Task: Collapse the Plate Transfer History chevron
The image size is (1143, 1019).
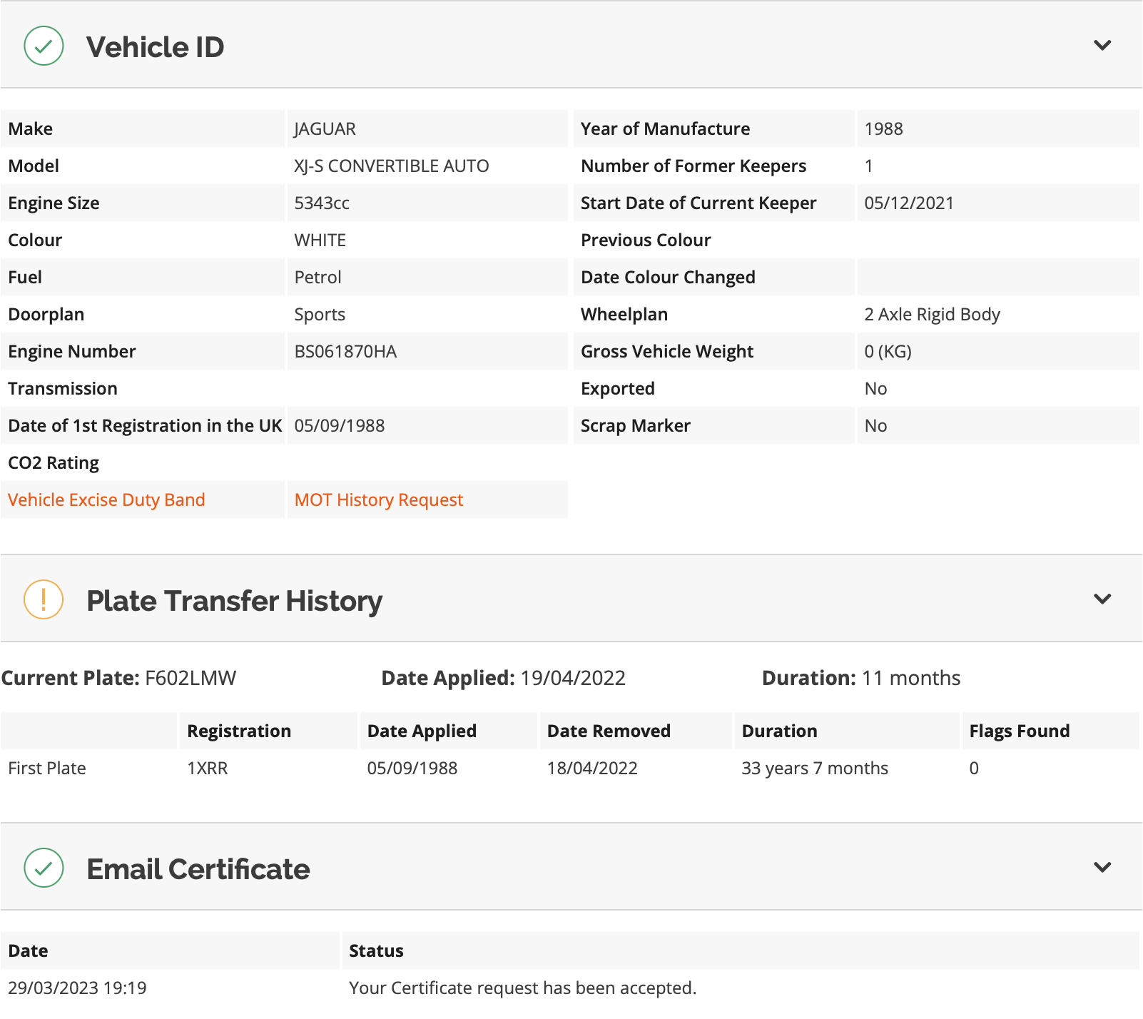Action: click(1102, 599)
